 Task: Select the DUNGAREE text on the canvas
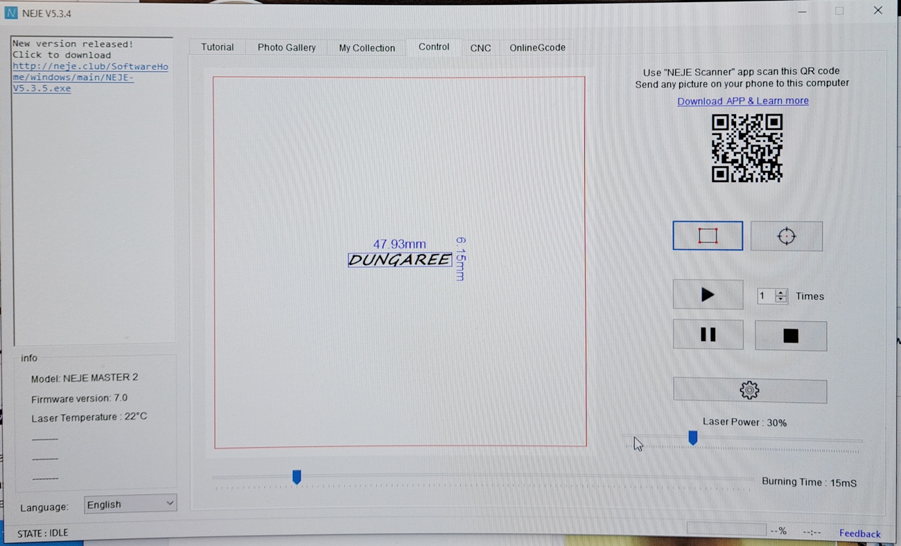pyautogui.click(x=400, y=260)
